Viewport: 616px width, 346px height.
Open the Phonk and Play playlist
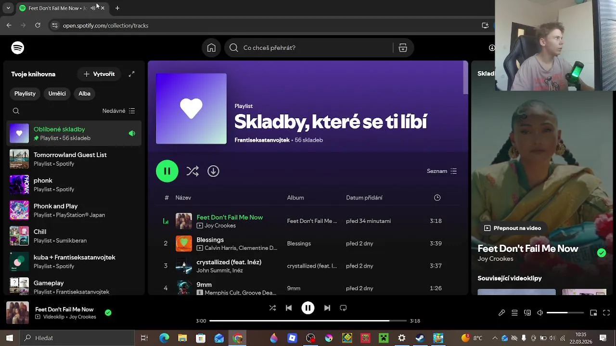click(x=75, y=210)
